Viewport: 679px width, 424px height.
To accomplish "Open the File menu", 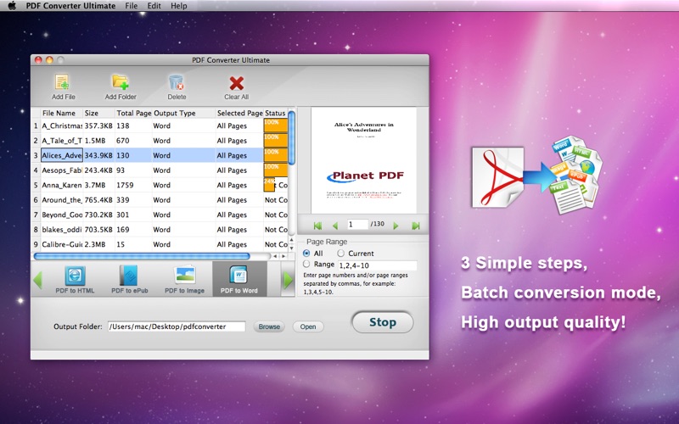I will [132, 6].
